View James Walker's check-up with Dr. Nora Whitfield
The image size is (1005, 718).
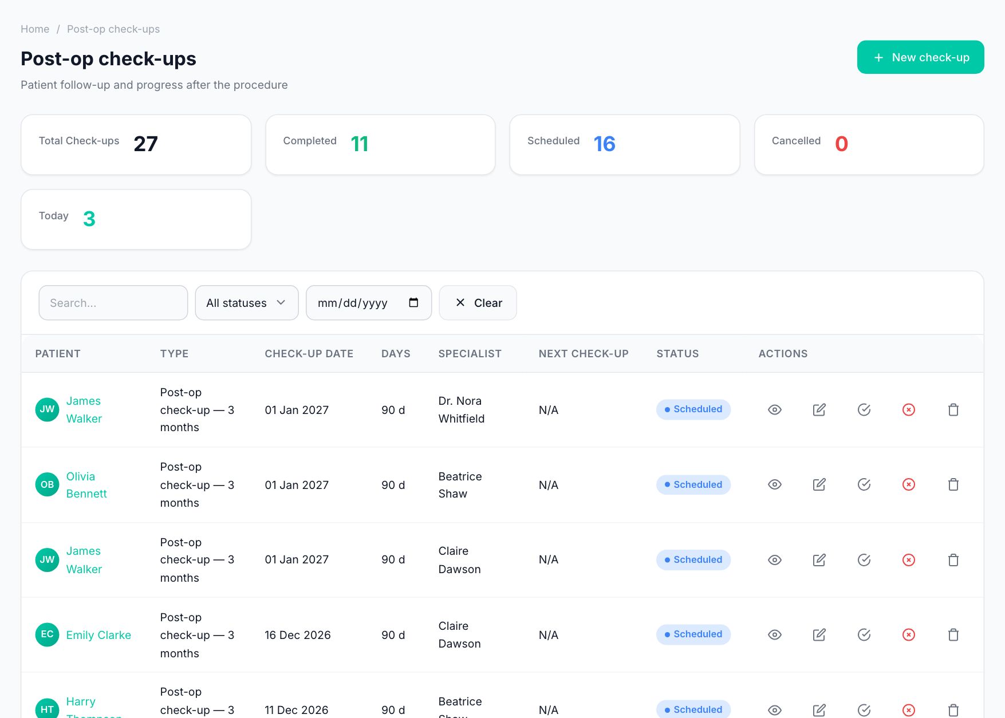pyautogui.click(x=774, y=410)
